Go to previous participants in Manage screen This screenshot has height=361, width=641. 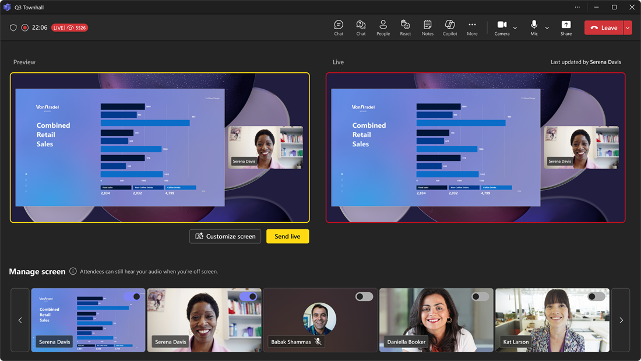(20, 320)
